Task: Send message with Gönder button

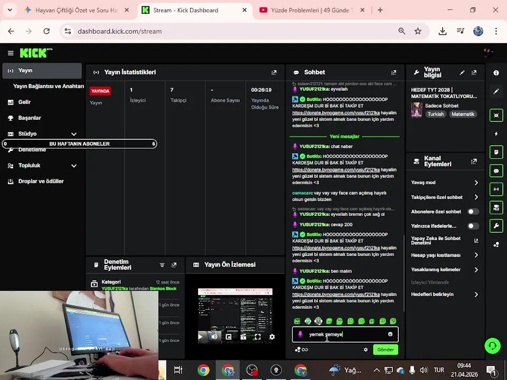Action: coord(386,349)
